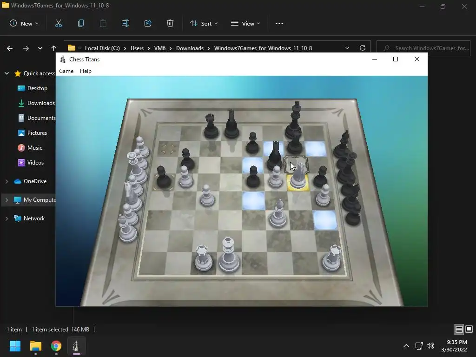Click the Paste icon in File Explorer toolbar

(x=103, y=23)
